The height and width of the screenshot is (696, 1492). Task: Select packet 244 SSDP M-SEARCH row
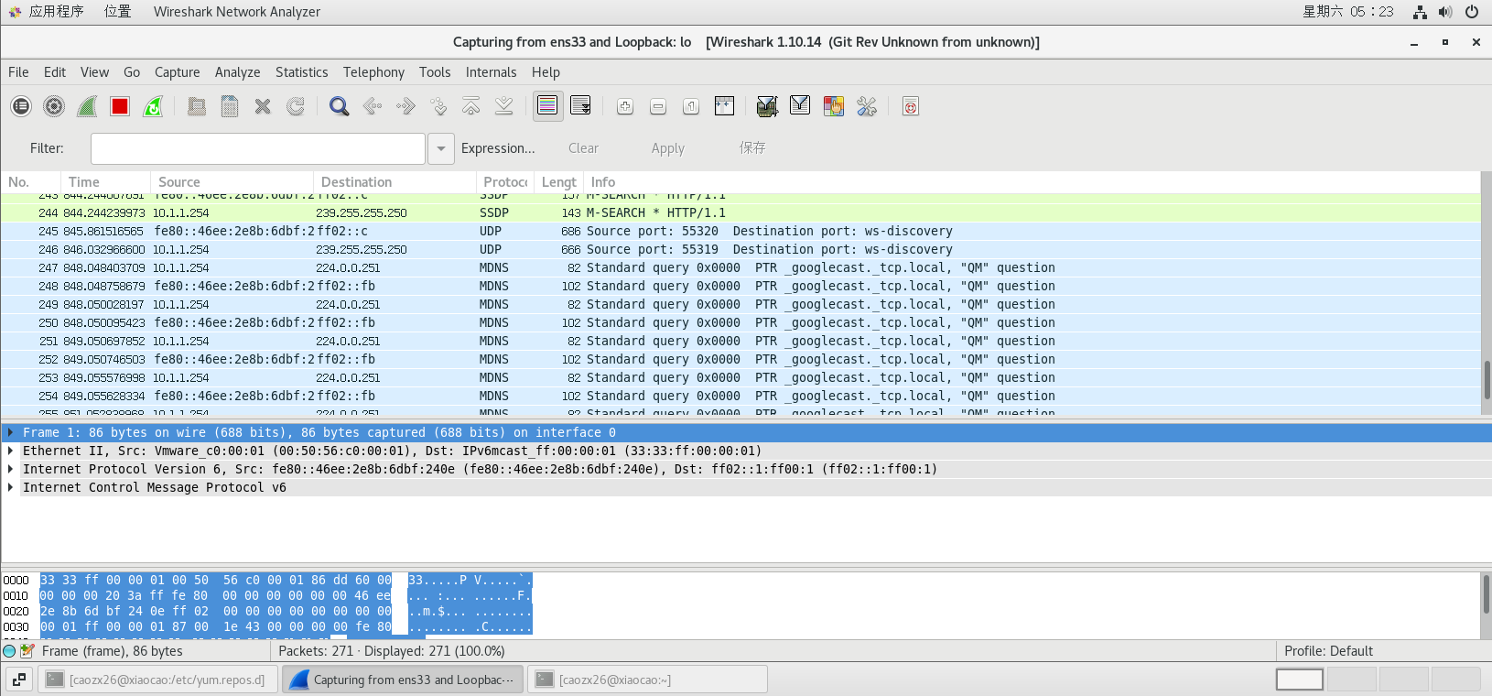[x=741, y=212]
